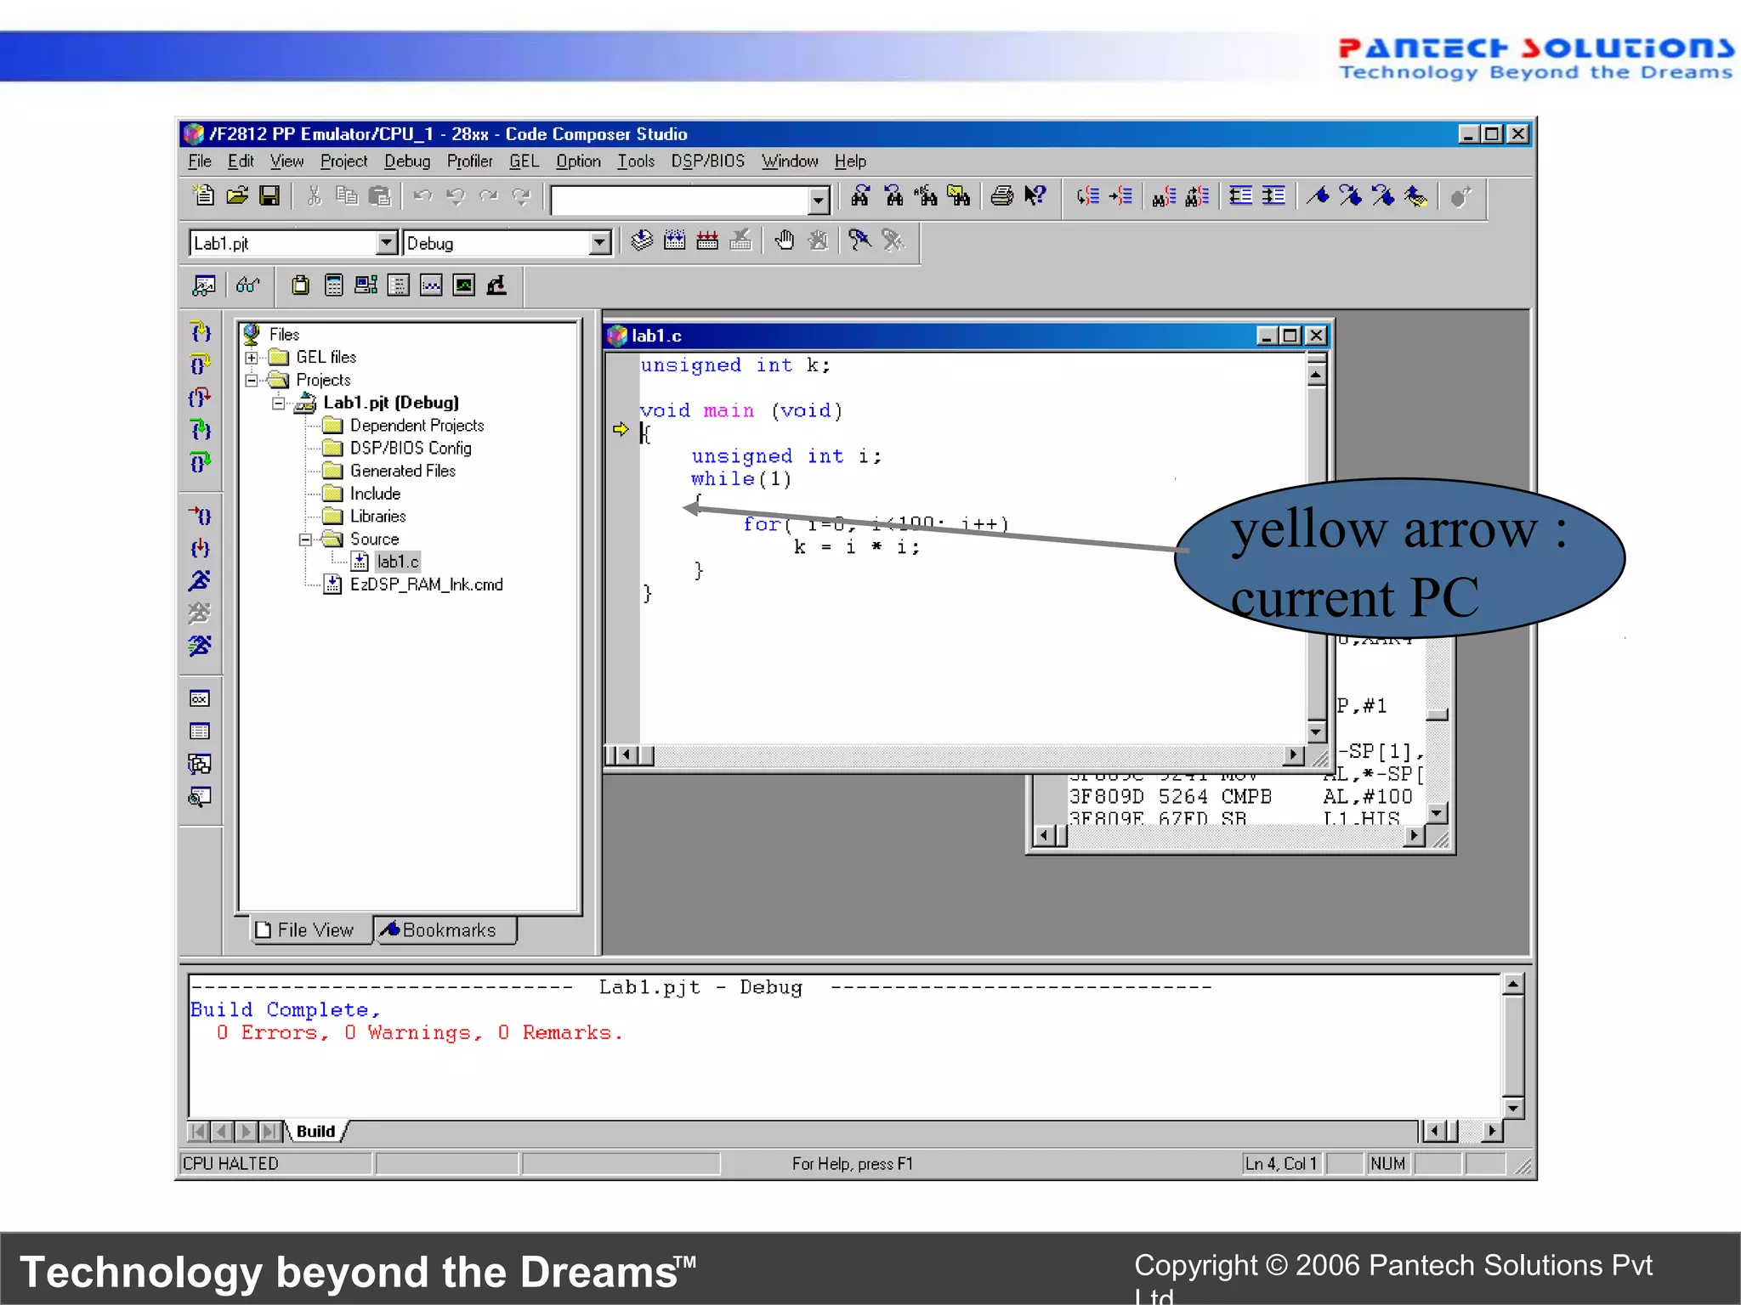Select the DSP/BIOS Config folder
This screenshot has height=1305, width=1741.
411,449
